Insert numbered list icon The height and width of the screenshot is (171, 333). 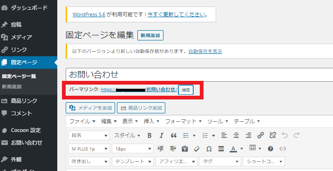(x=205, y=135)
